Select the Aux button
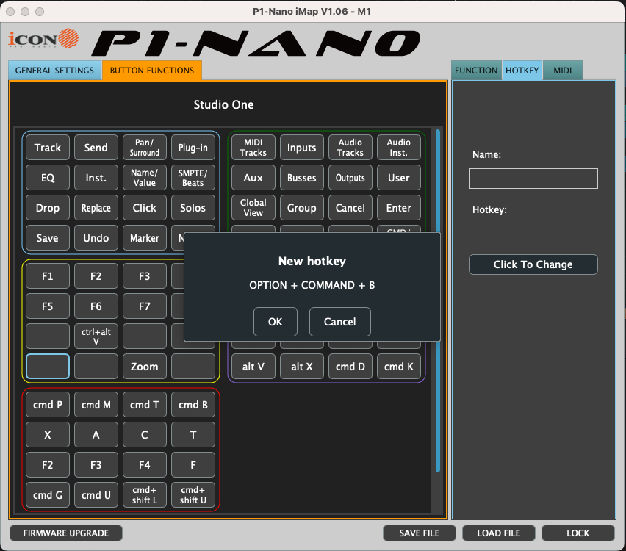The height and width of the screenshot is (551, 626). pyautogui.click(x=253, y=178)
